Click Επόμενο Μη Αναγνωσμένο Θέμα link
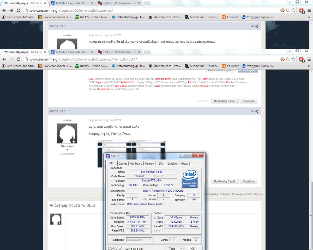This screenshot has height=250, width=313. pyautogui.click(x=241, y=194)
